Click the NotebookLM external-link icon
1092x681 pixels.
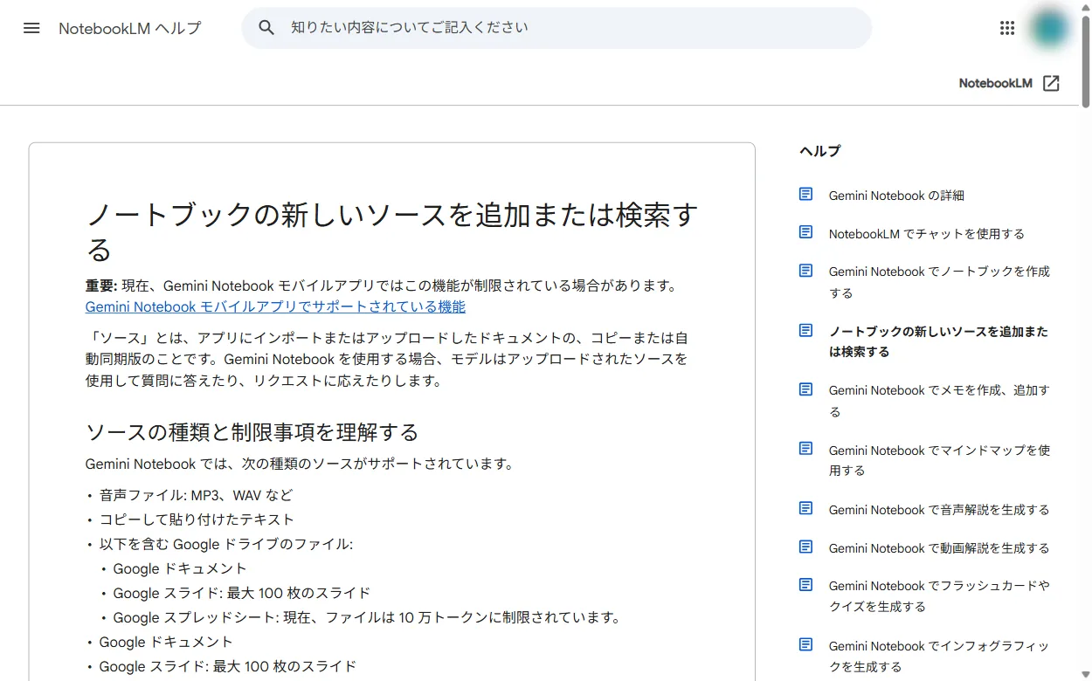[x=1052, y=83]
